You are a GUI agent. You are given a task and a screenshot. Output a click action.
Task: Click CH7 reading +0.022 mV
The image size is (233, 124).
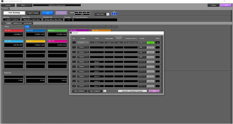[x=36, y=45]
